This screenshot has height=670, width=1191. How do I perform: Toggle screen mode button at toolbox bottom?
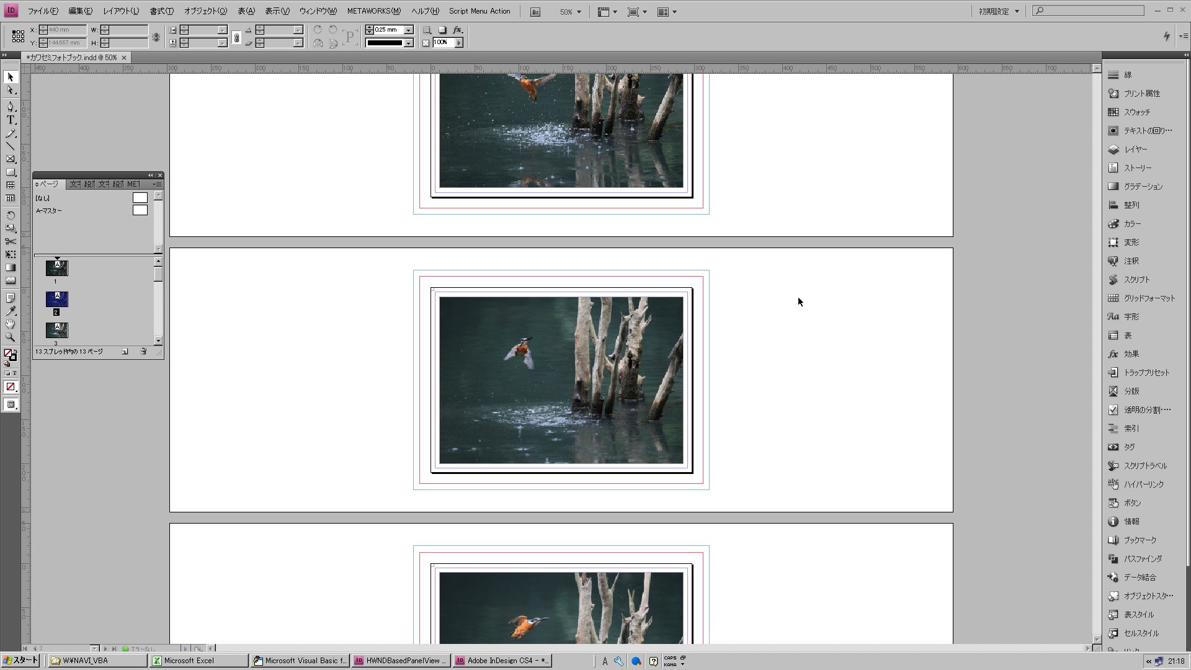coord(11,404)
